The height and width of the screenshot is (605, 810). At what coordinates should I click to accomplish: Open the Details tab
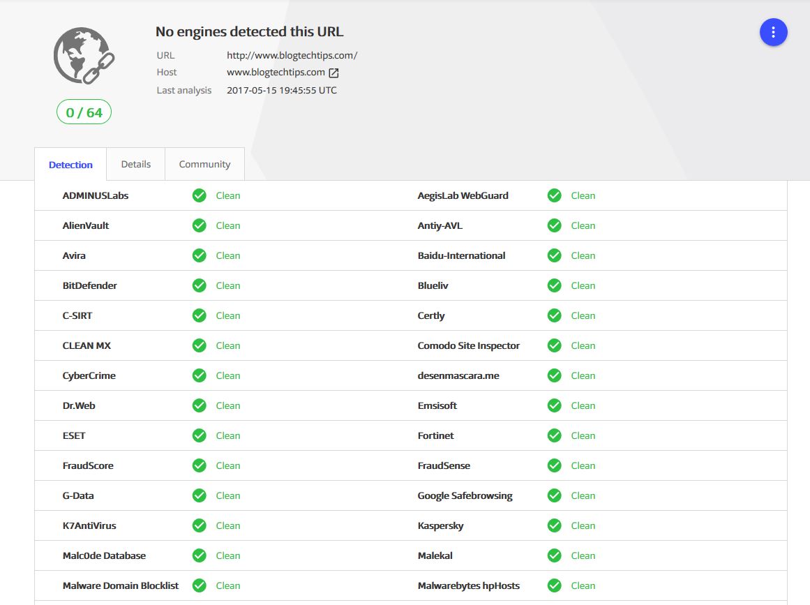[x=136, y=164]
